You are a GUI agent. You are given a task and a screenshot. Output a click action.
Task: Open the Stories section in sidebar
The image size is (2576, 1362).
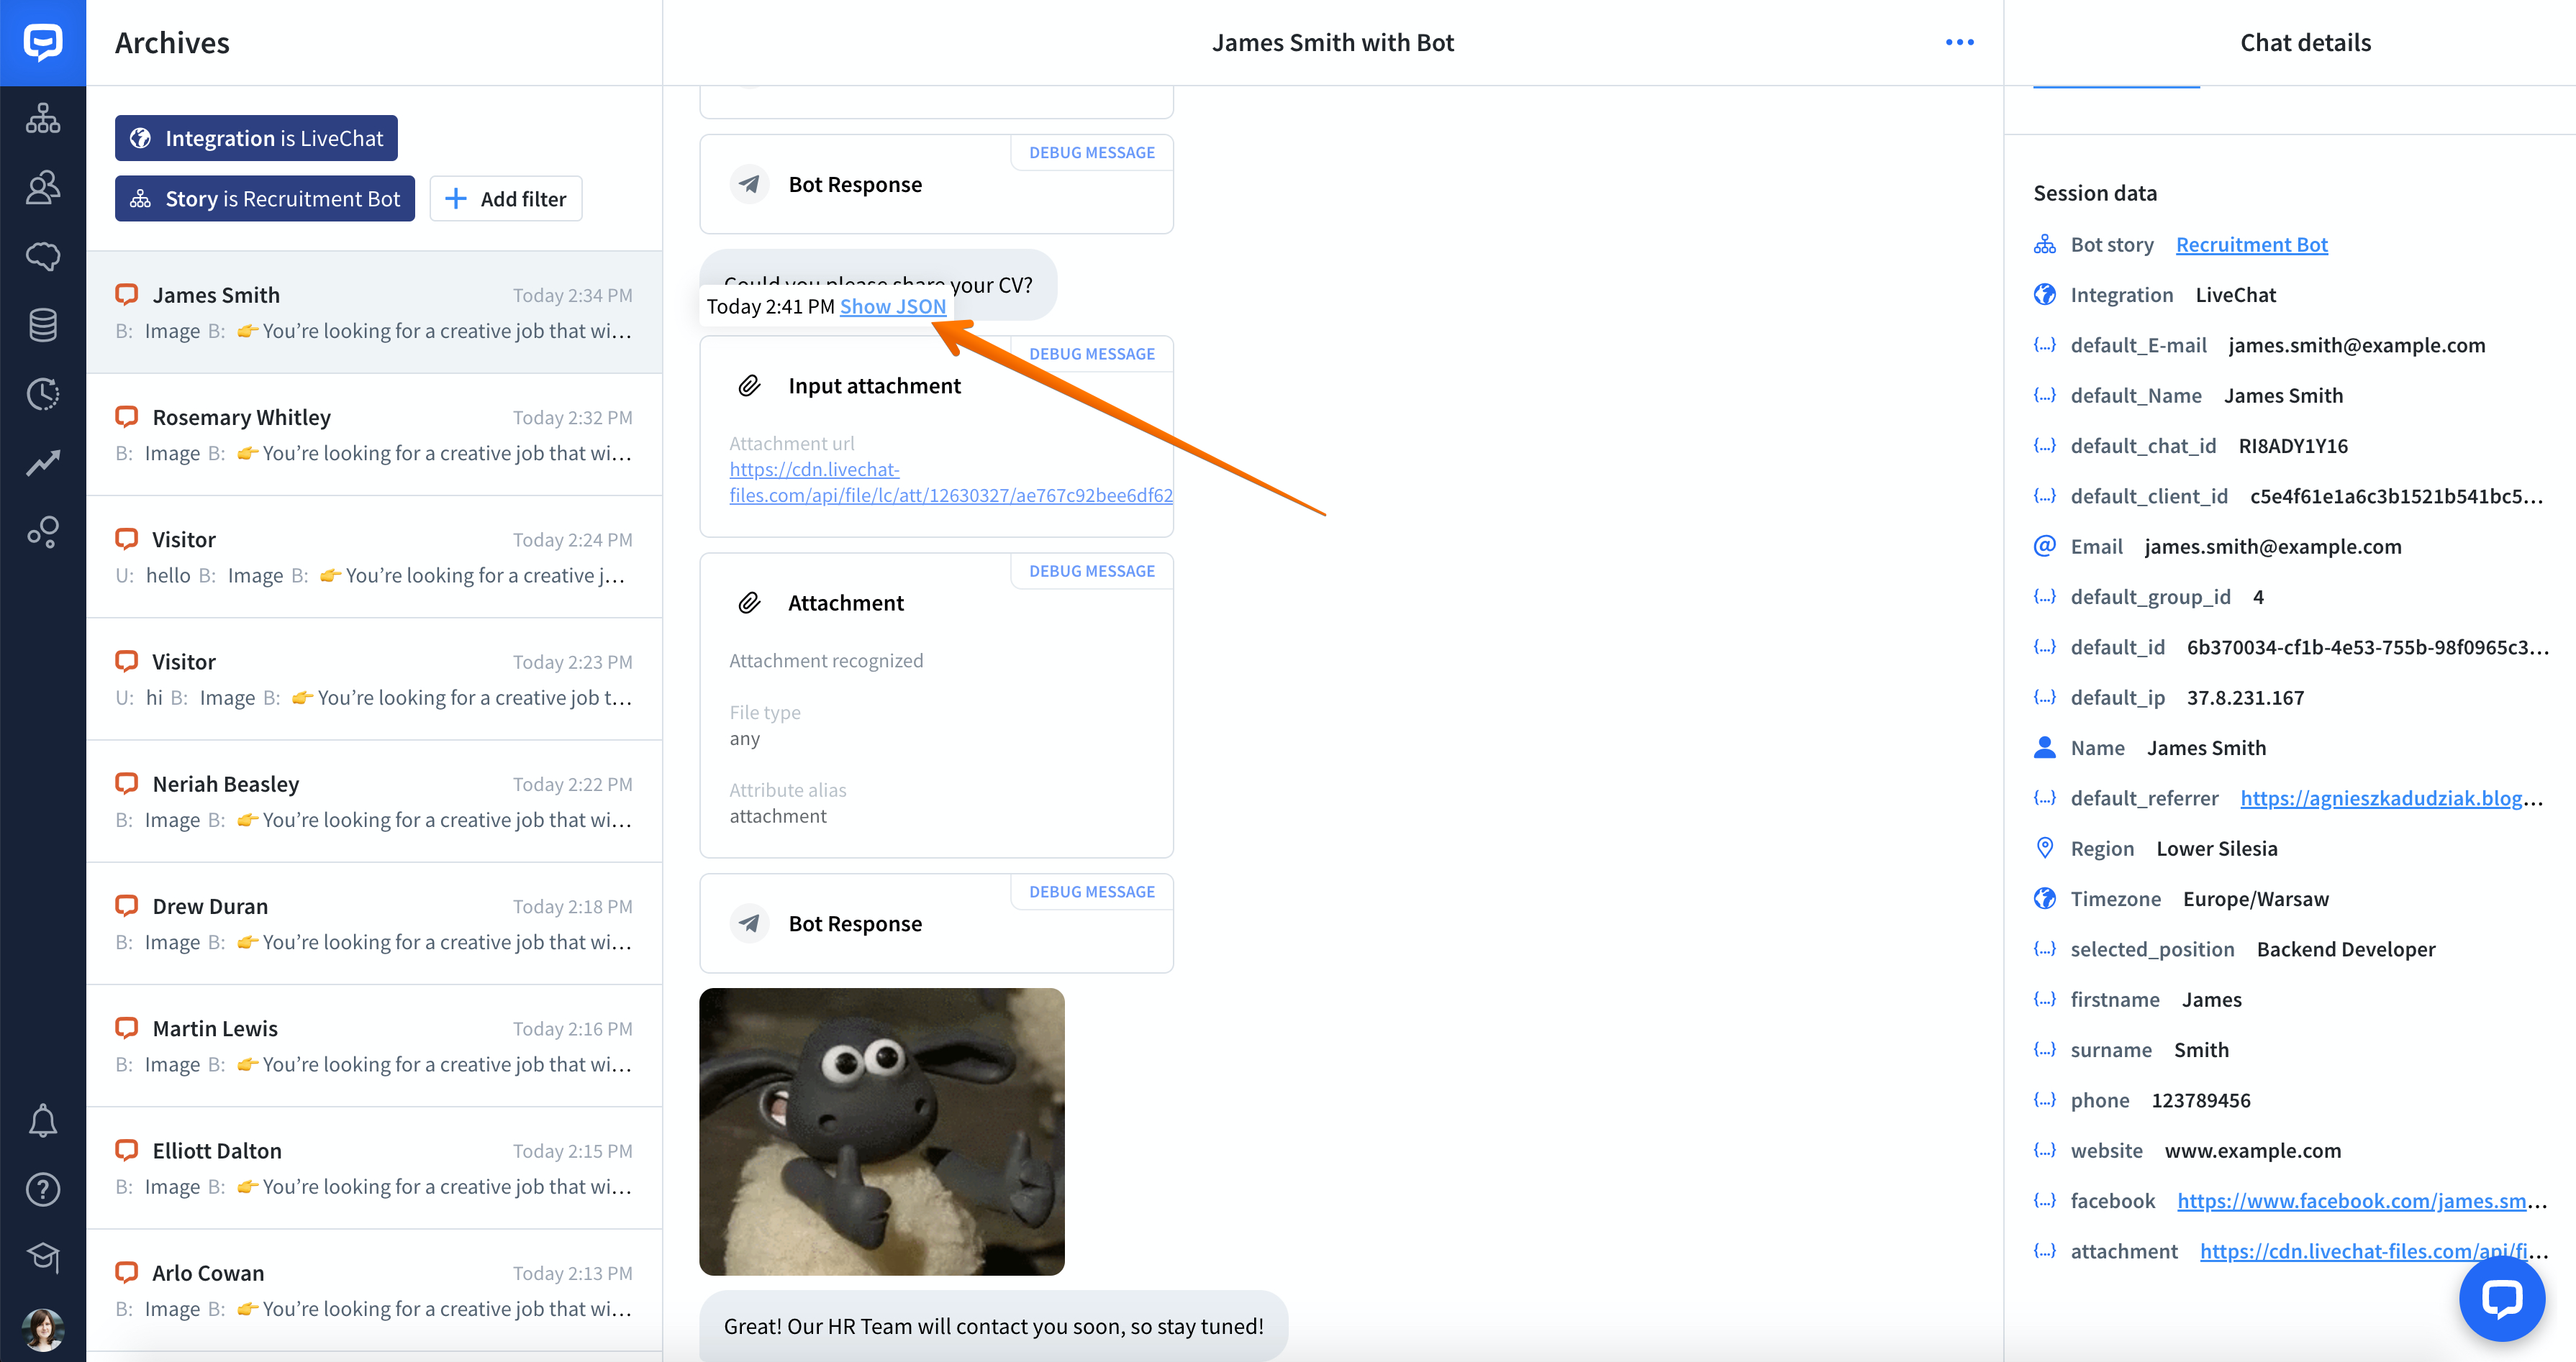(43, 118)
